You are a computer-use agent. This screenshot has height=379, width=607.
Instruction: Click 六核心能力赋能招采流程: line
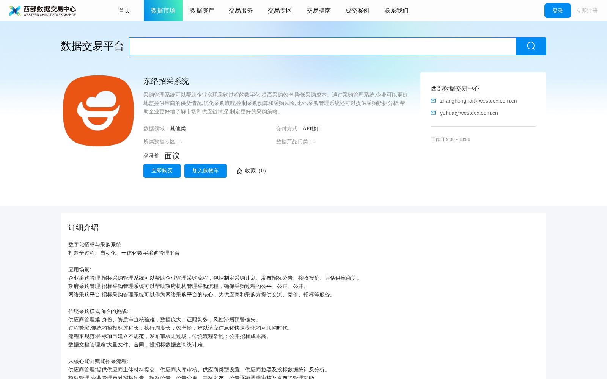[x=98, y=362]
